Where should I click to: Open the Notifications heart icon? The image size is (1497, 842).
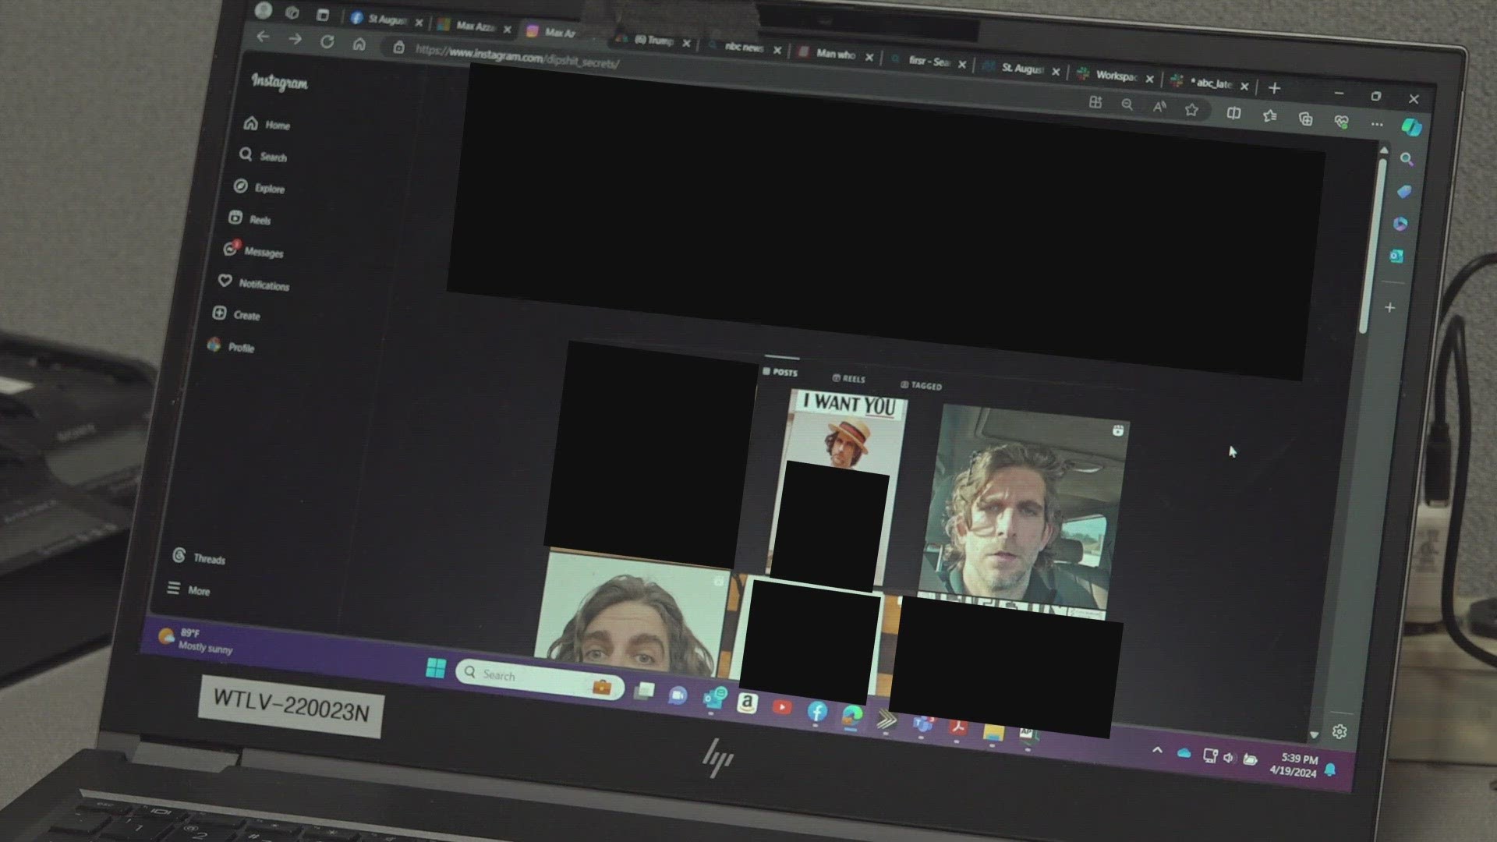[225, 281]
